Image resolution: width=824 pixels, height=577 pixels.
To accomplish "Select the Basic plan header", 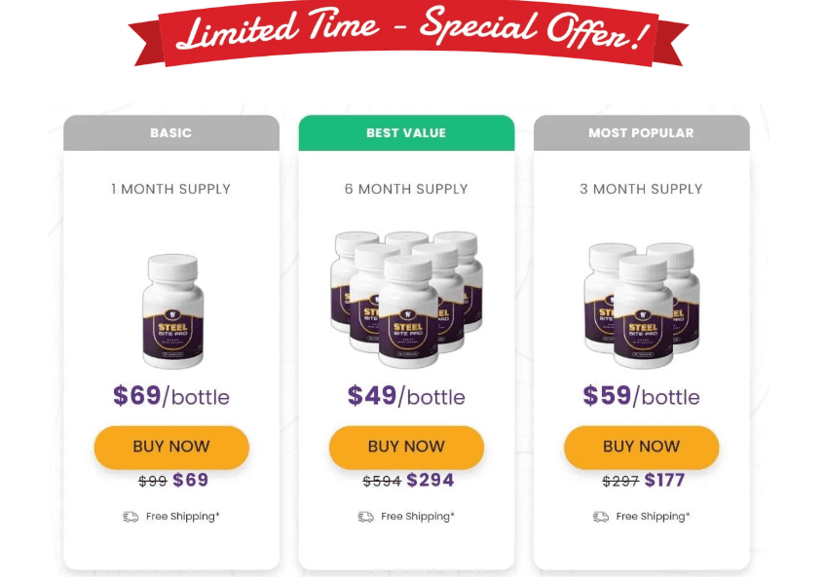I will click(171, 133).
